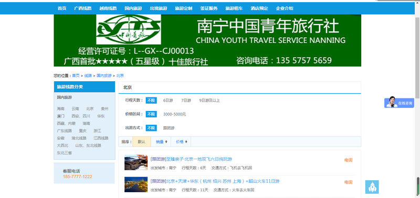Open night canal tour thumbnail image

pos(136,184)
